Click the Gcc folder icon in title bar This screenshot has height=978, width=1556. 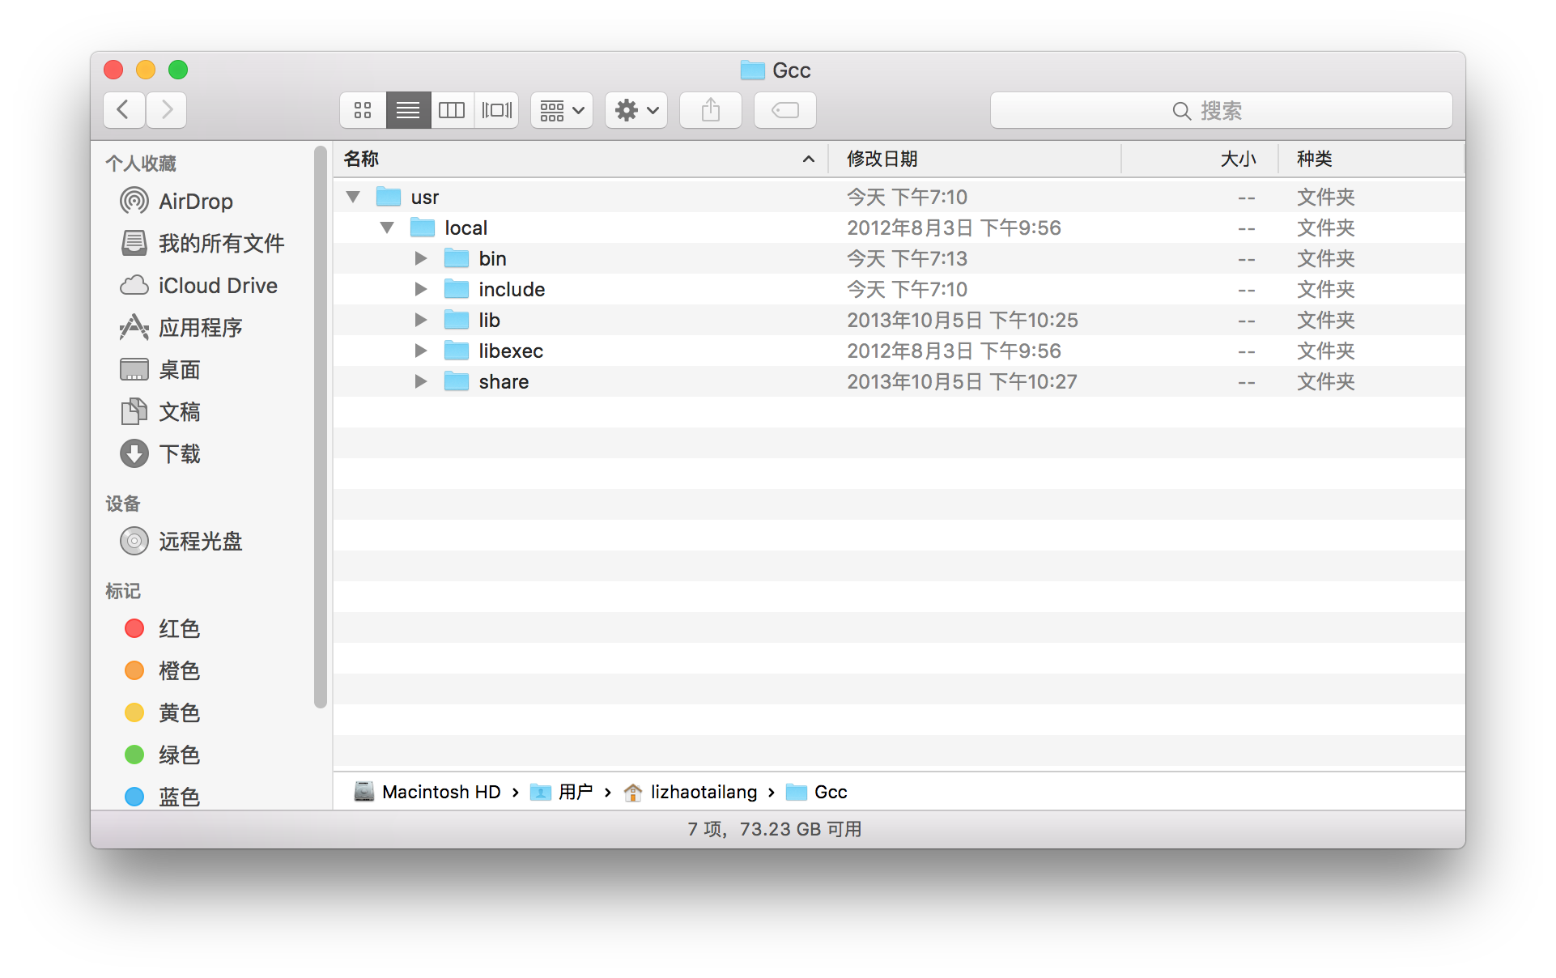(x=753, y=70)
